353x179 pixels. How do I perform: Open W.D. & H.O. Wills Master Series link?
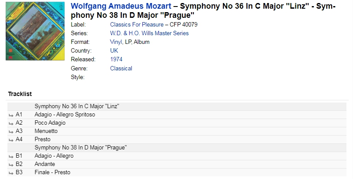(x=149, y=33)
